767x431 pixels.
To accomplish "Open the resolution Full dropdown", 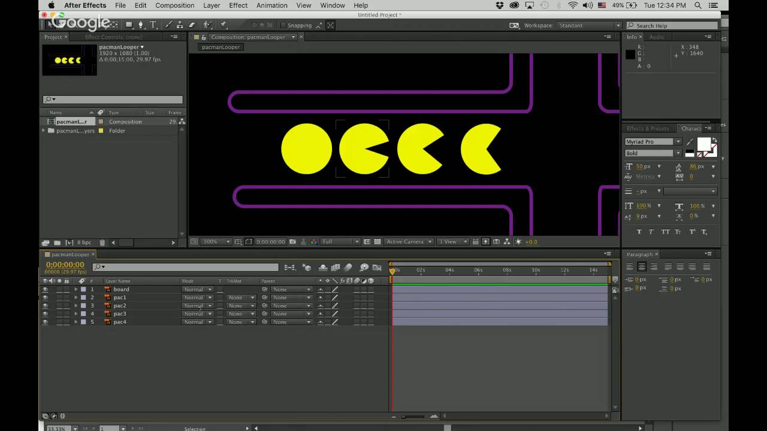I will click(x=340, y=242).
